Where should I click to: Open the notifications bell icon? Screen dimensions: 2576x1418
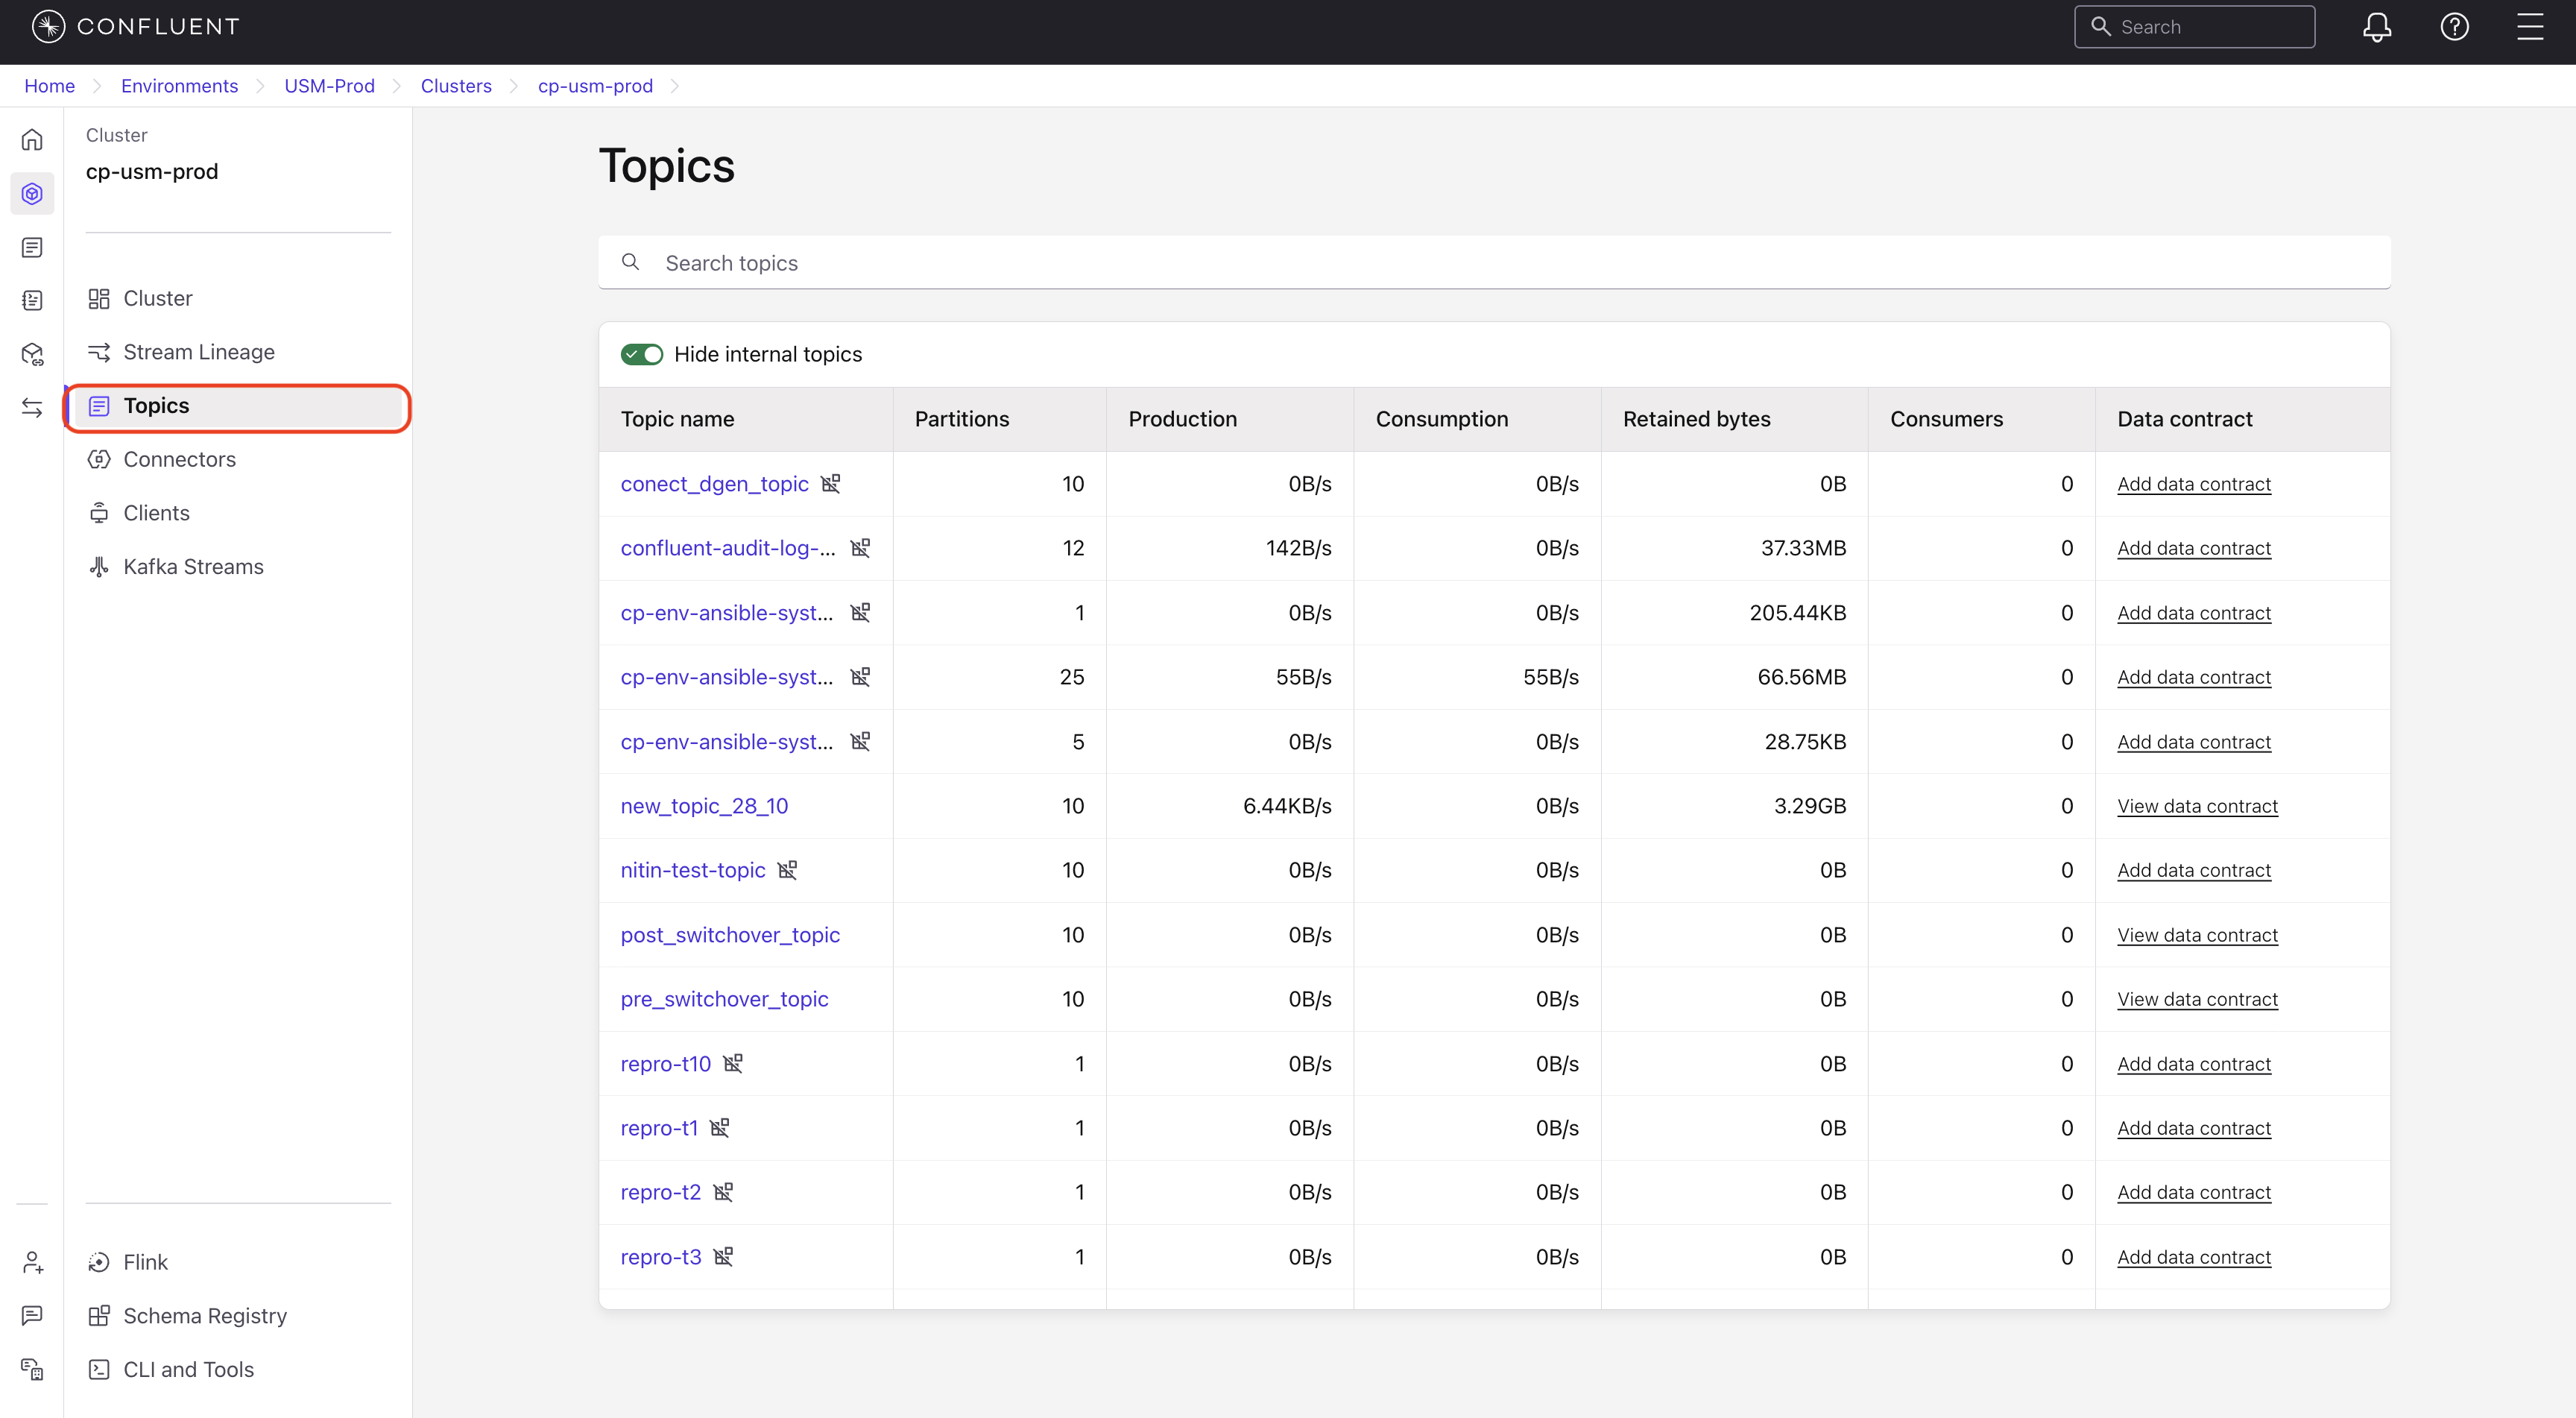(x=2377, y=27)
